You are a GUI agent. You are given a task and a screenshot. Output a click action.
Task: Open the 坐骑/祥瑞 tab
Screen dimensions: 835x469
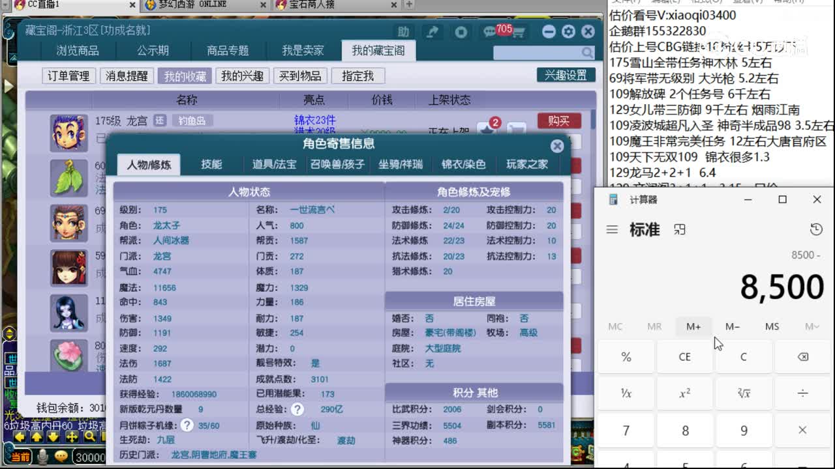401,165
